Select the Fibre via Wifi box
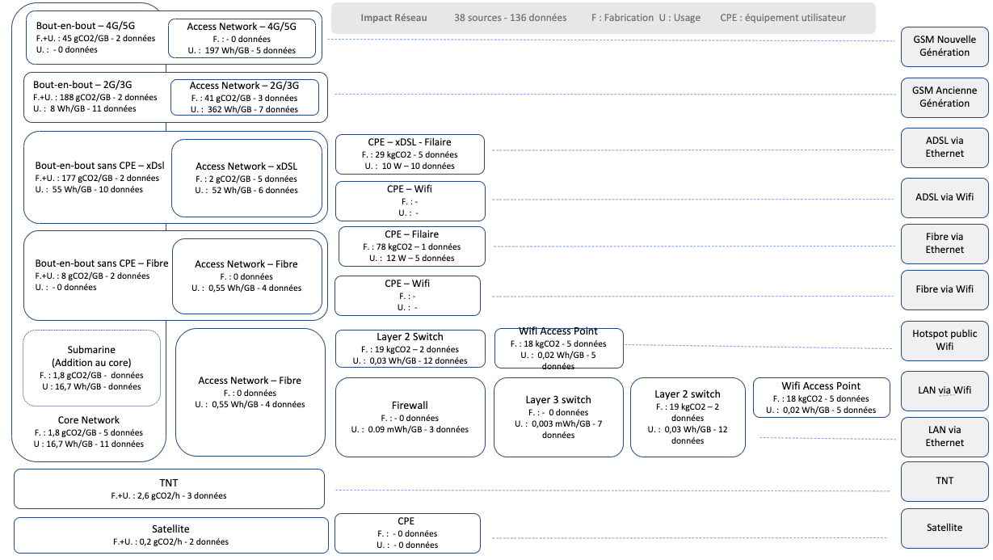The width and height of the screenshot is (993, 560). 945,289
